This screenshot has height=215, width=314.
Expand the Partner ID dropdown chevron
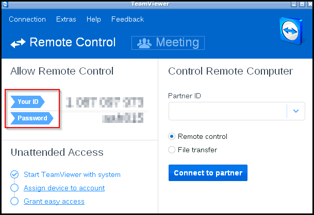coord(296,111)
